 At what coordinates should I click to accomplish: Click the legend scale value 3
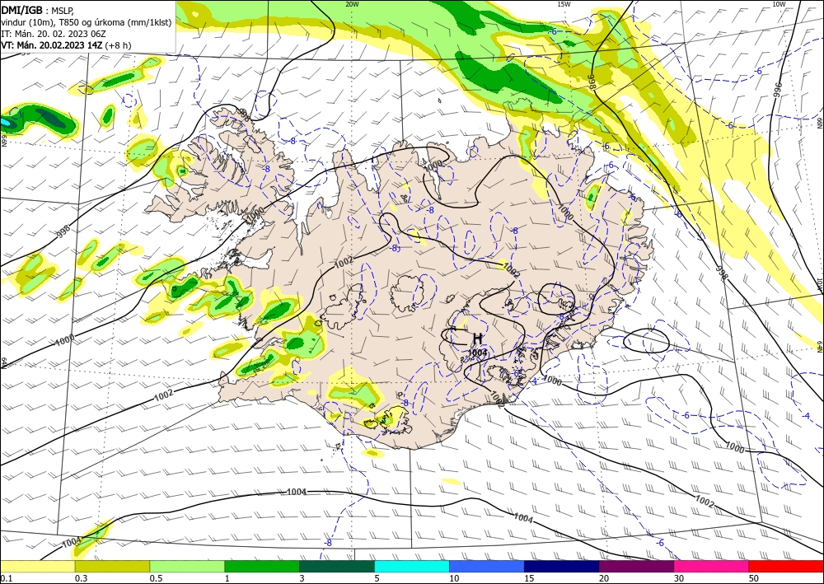(302, 578)
